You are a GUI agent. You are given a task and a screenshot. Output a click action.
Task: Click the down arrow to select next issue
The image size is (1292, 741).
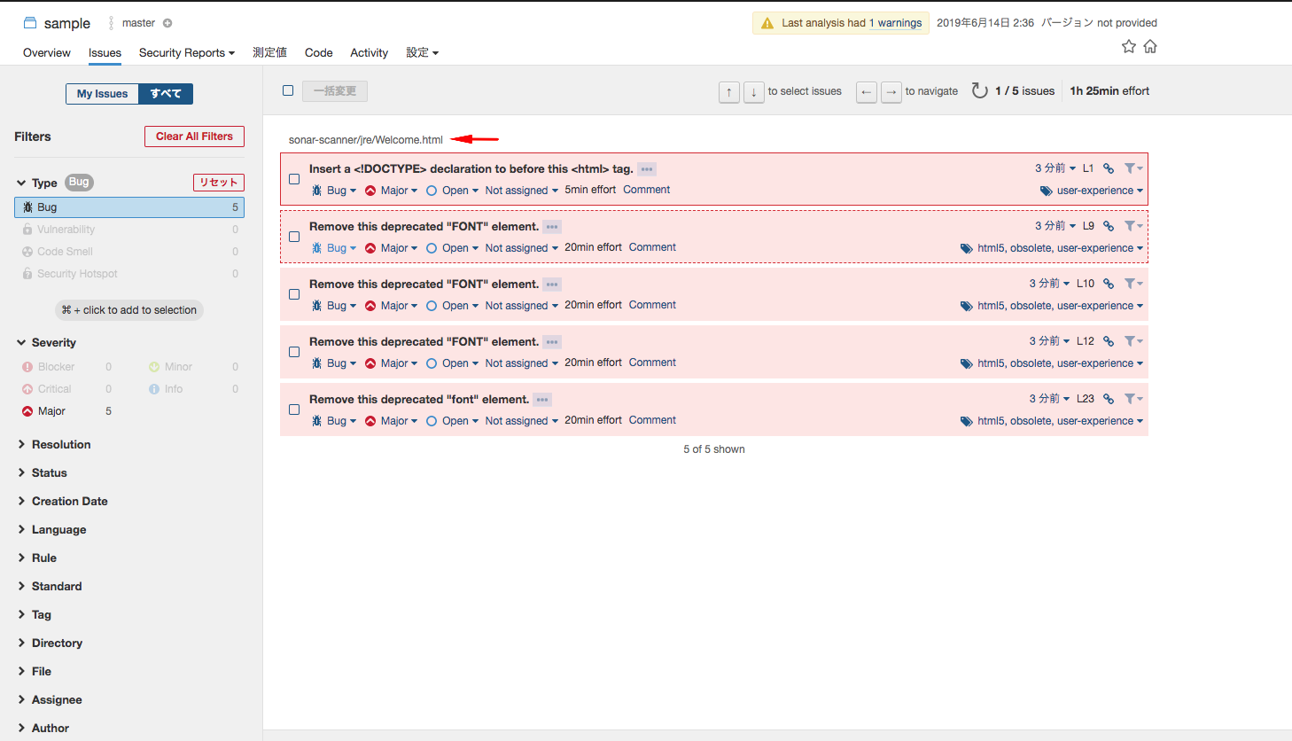pyautogui.click(x=754, y=92)
